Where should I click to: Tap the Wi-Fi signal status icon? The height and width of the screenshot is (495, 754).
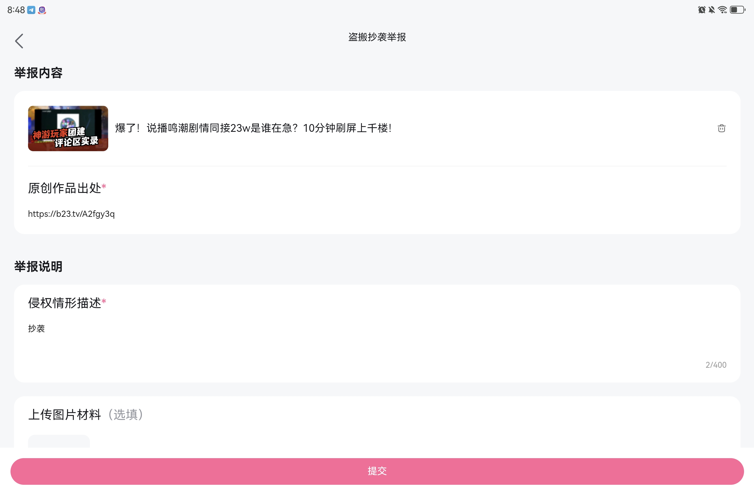click(722, 10)
